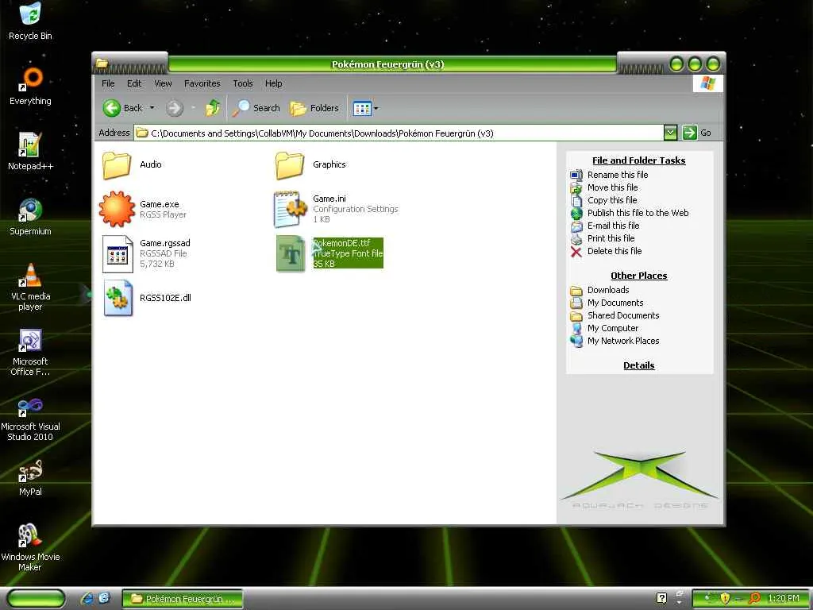Click the help question-mark tray icon
The width and height of the screenshot is (813, 610).
click(661, 598)
